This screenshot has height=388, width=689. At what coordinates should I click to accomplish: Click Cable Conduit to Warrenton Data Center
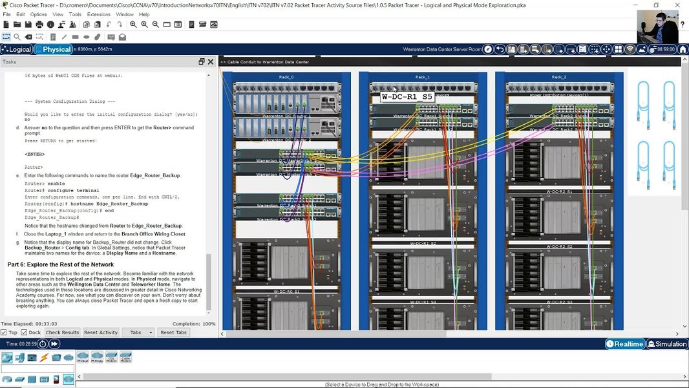(265, 62)
